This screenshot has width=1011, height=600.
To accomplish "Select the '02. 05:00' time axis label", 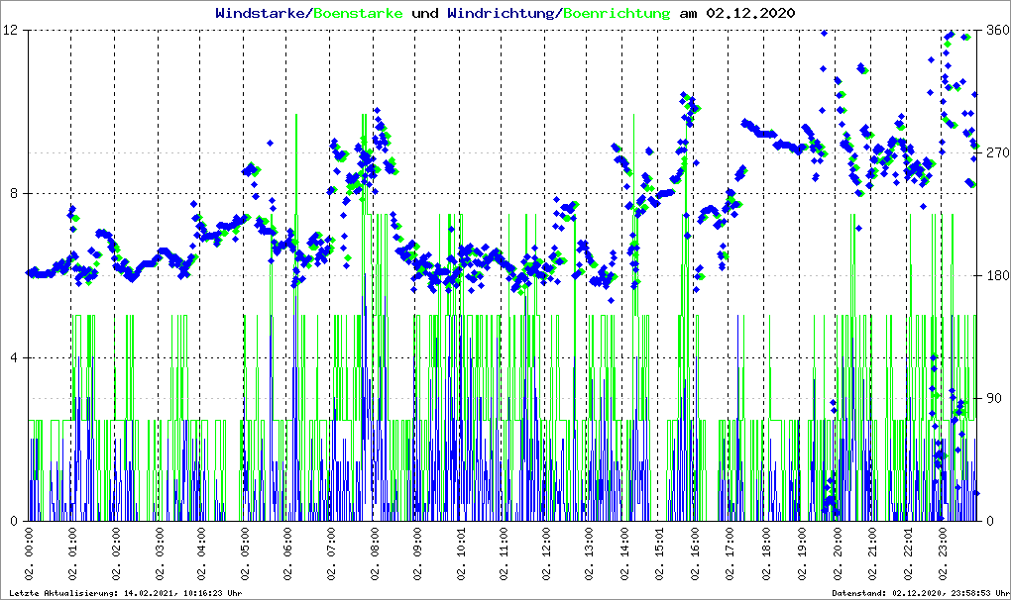I will pos(245,556).
